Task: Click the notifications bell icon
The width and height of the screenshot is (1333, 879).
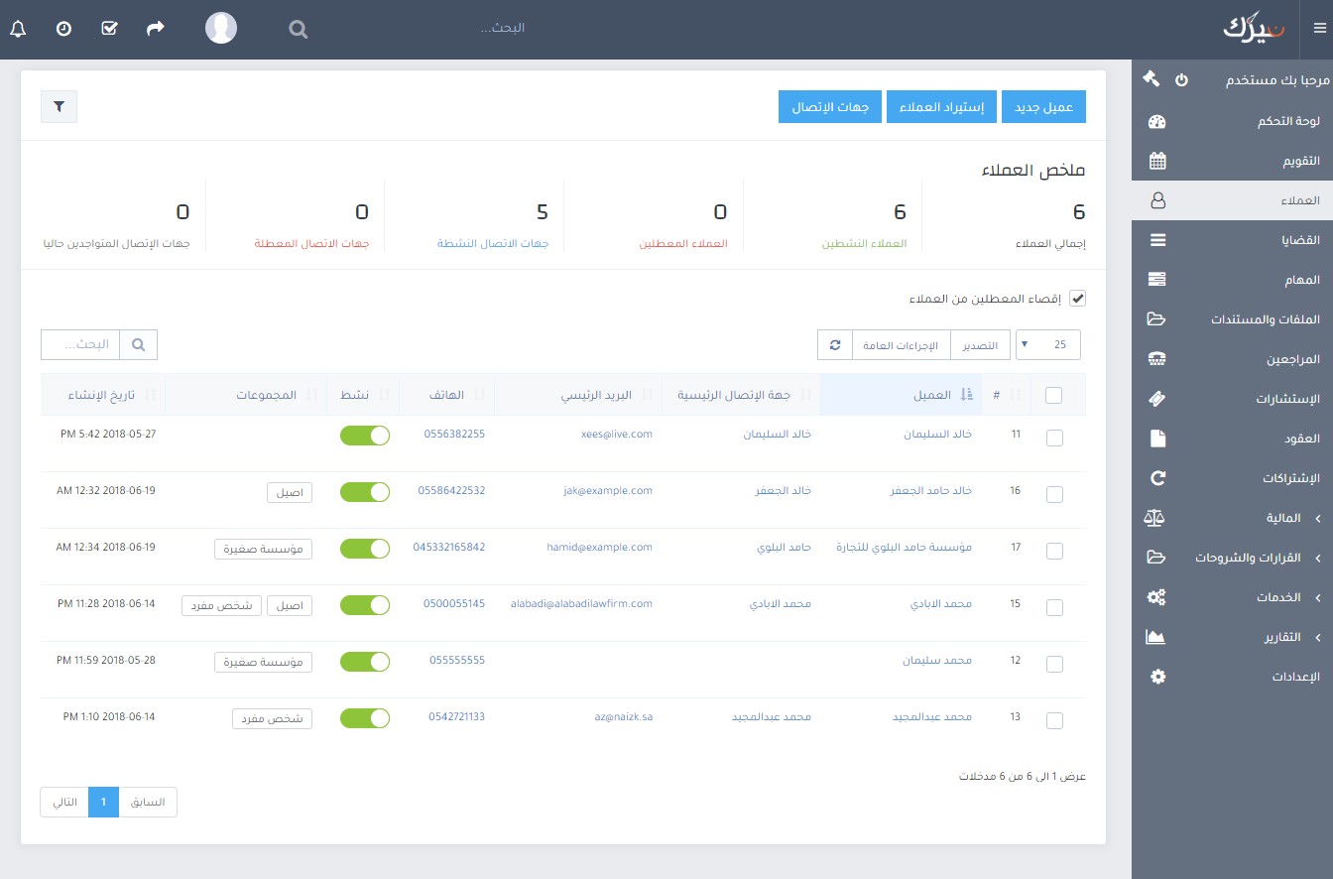Action: click(x=17, y=29)
